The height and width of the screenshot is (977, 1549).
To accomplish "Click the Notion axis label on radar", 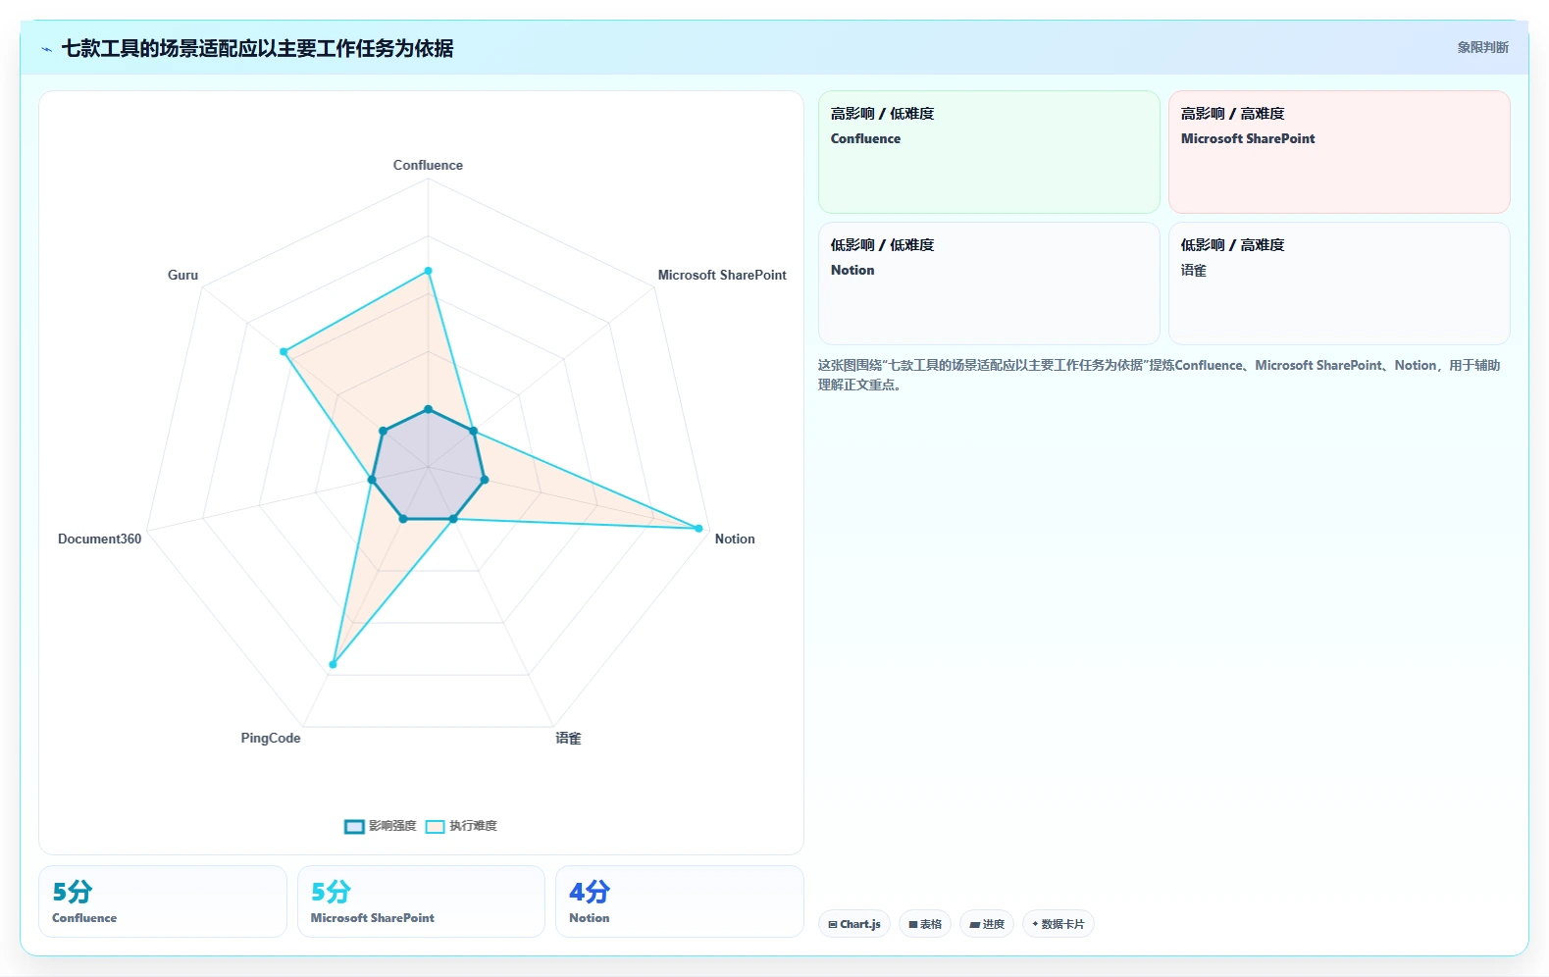I will pyautogui.click(x=735, y=539).
